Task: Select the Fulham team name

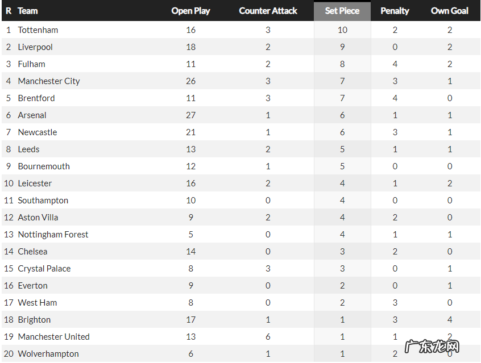Action: tap(31, 64)
